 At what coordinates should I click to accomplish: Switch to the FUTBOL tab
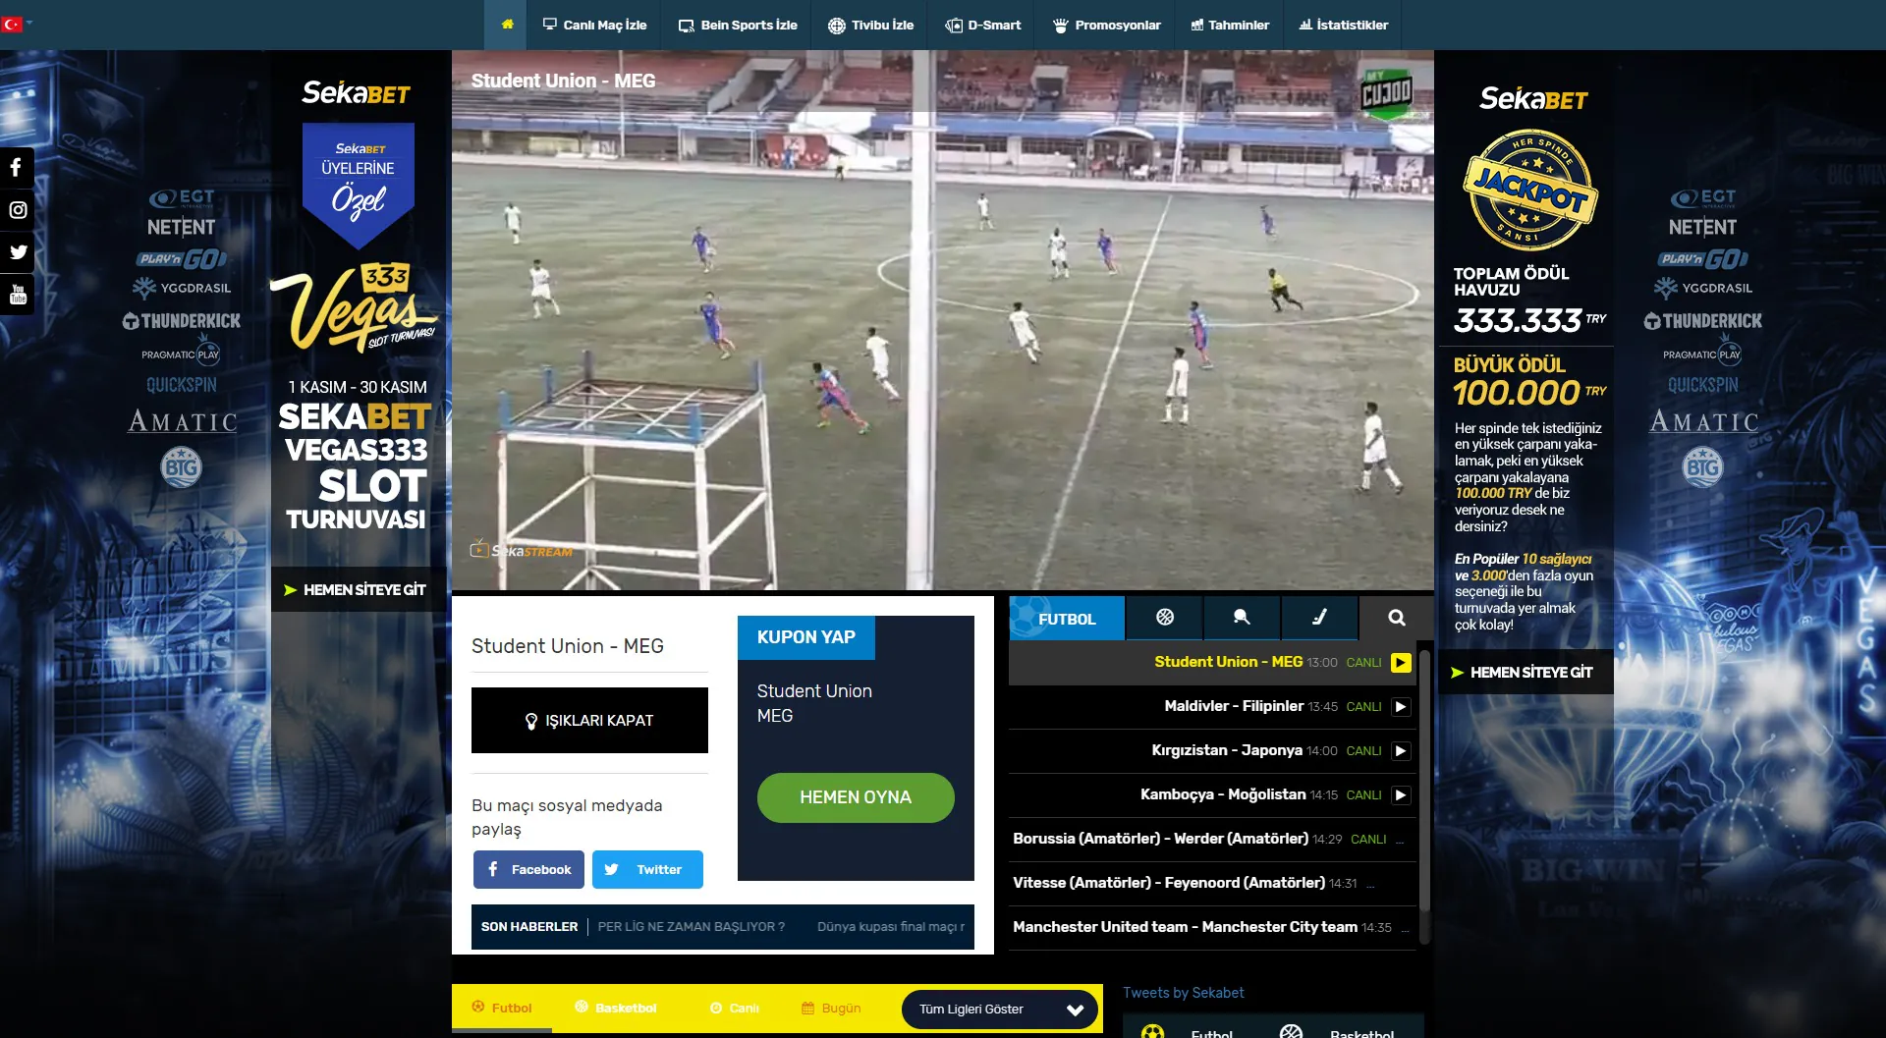tap(1067, 619)
